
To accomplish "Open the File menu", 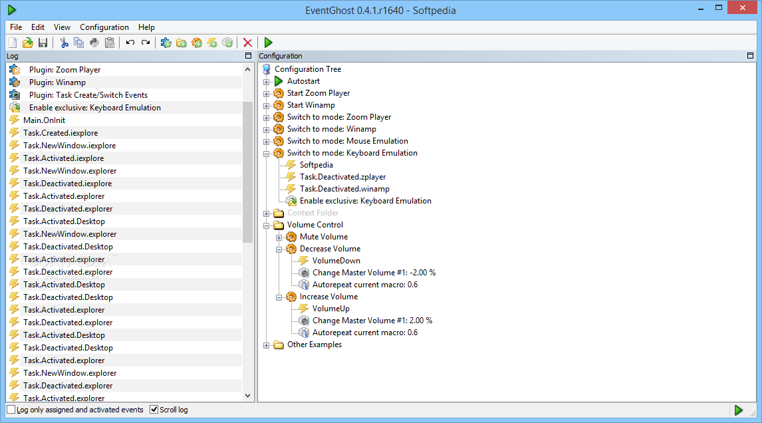I will click(x=16, y=27).
